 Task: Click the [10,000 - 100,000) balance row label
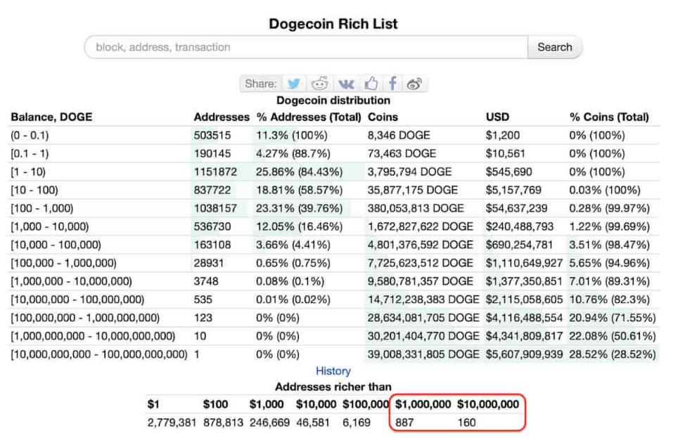click(56, 245)
